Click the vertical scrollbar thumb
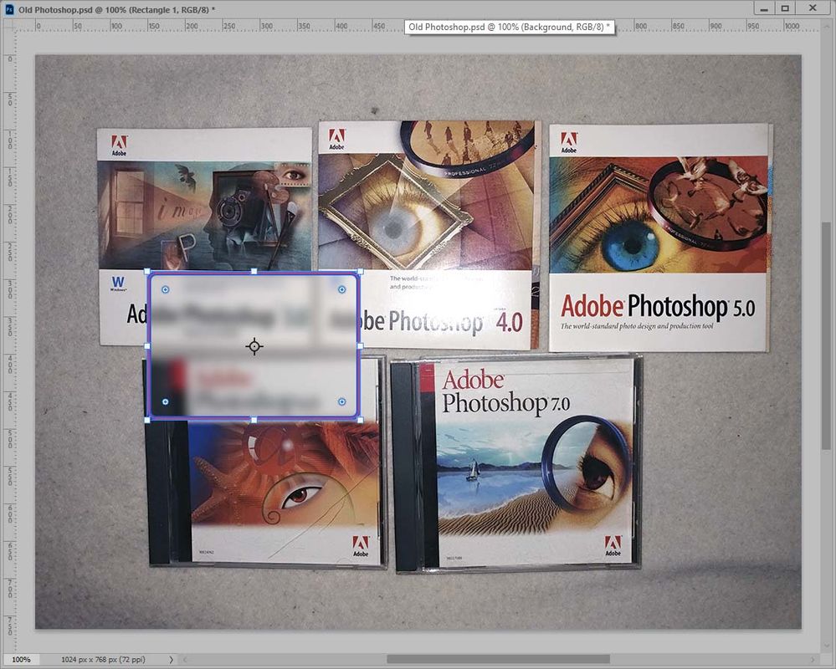This screenshot has width=836, height=669. (825, 335)
